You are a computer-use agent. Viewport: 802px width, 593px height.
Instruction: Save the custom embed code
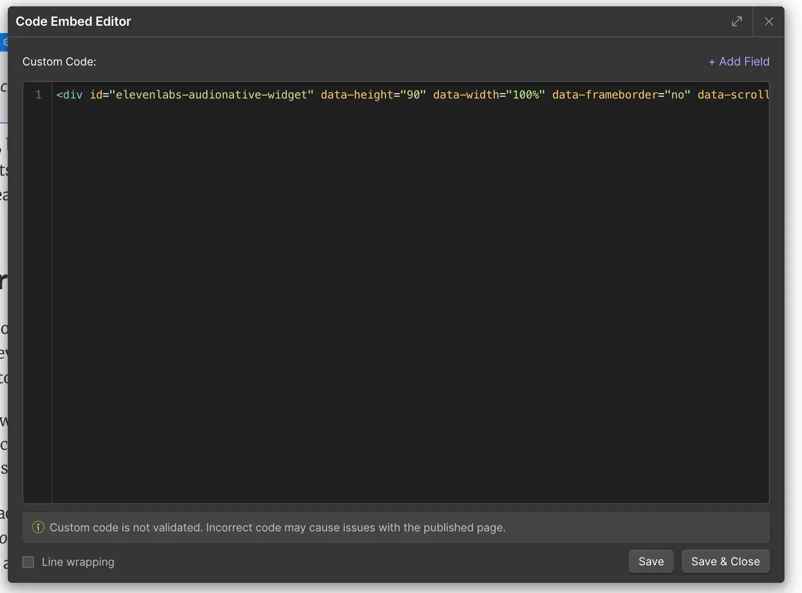point(651,561)
